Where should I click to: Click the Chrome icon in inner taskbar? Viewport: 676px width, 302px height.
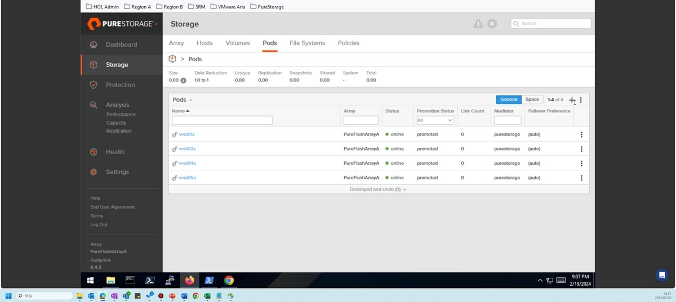pyautogui.click(x=229, y=280)
